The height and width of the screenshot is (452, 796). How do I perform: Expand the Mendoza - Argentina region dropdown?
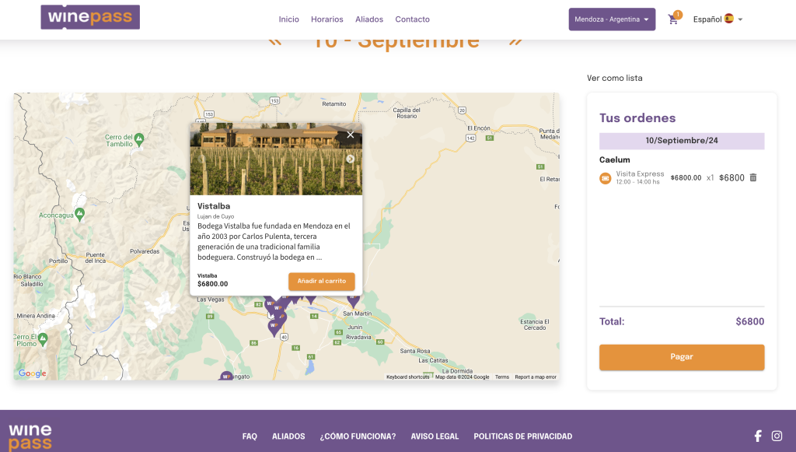pos(612,19)
